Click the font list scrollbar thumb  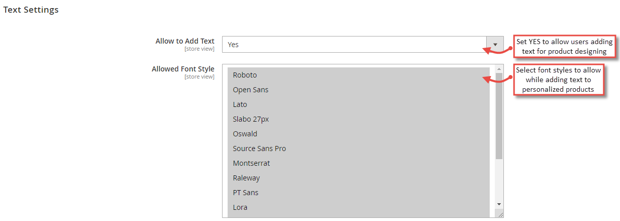pyautogui.click(x=499, y=116)
